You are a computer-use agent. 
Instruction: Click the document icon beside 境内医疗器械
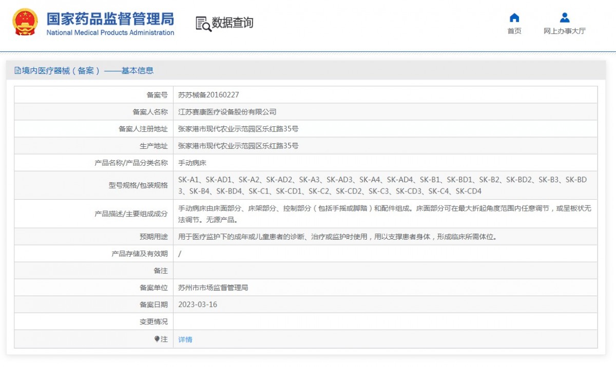pyautogui.click(x=17, y=71)
